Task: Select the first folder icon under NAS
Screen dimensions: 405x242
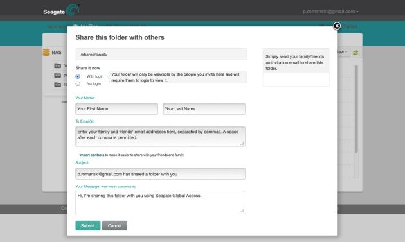Action: [58, 65]
